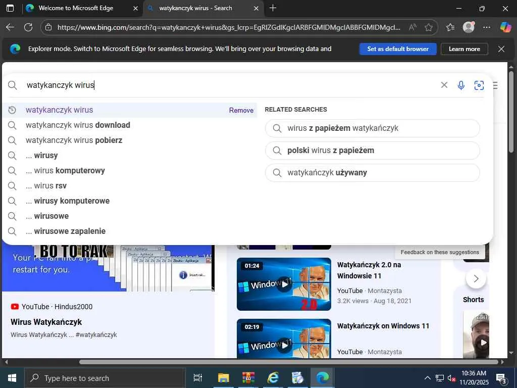
Task: Open Feedback on these suggestions link
Action: pyautogui.click(x=440, y=253)
